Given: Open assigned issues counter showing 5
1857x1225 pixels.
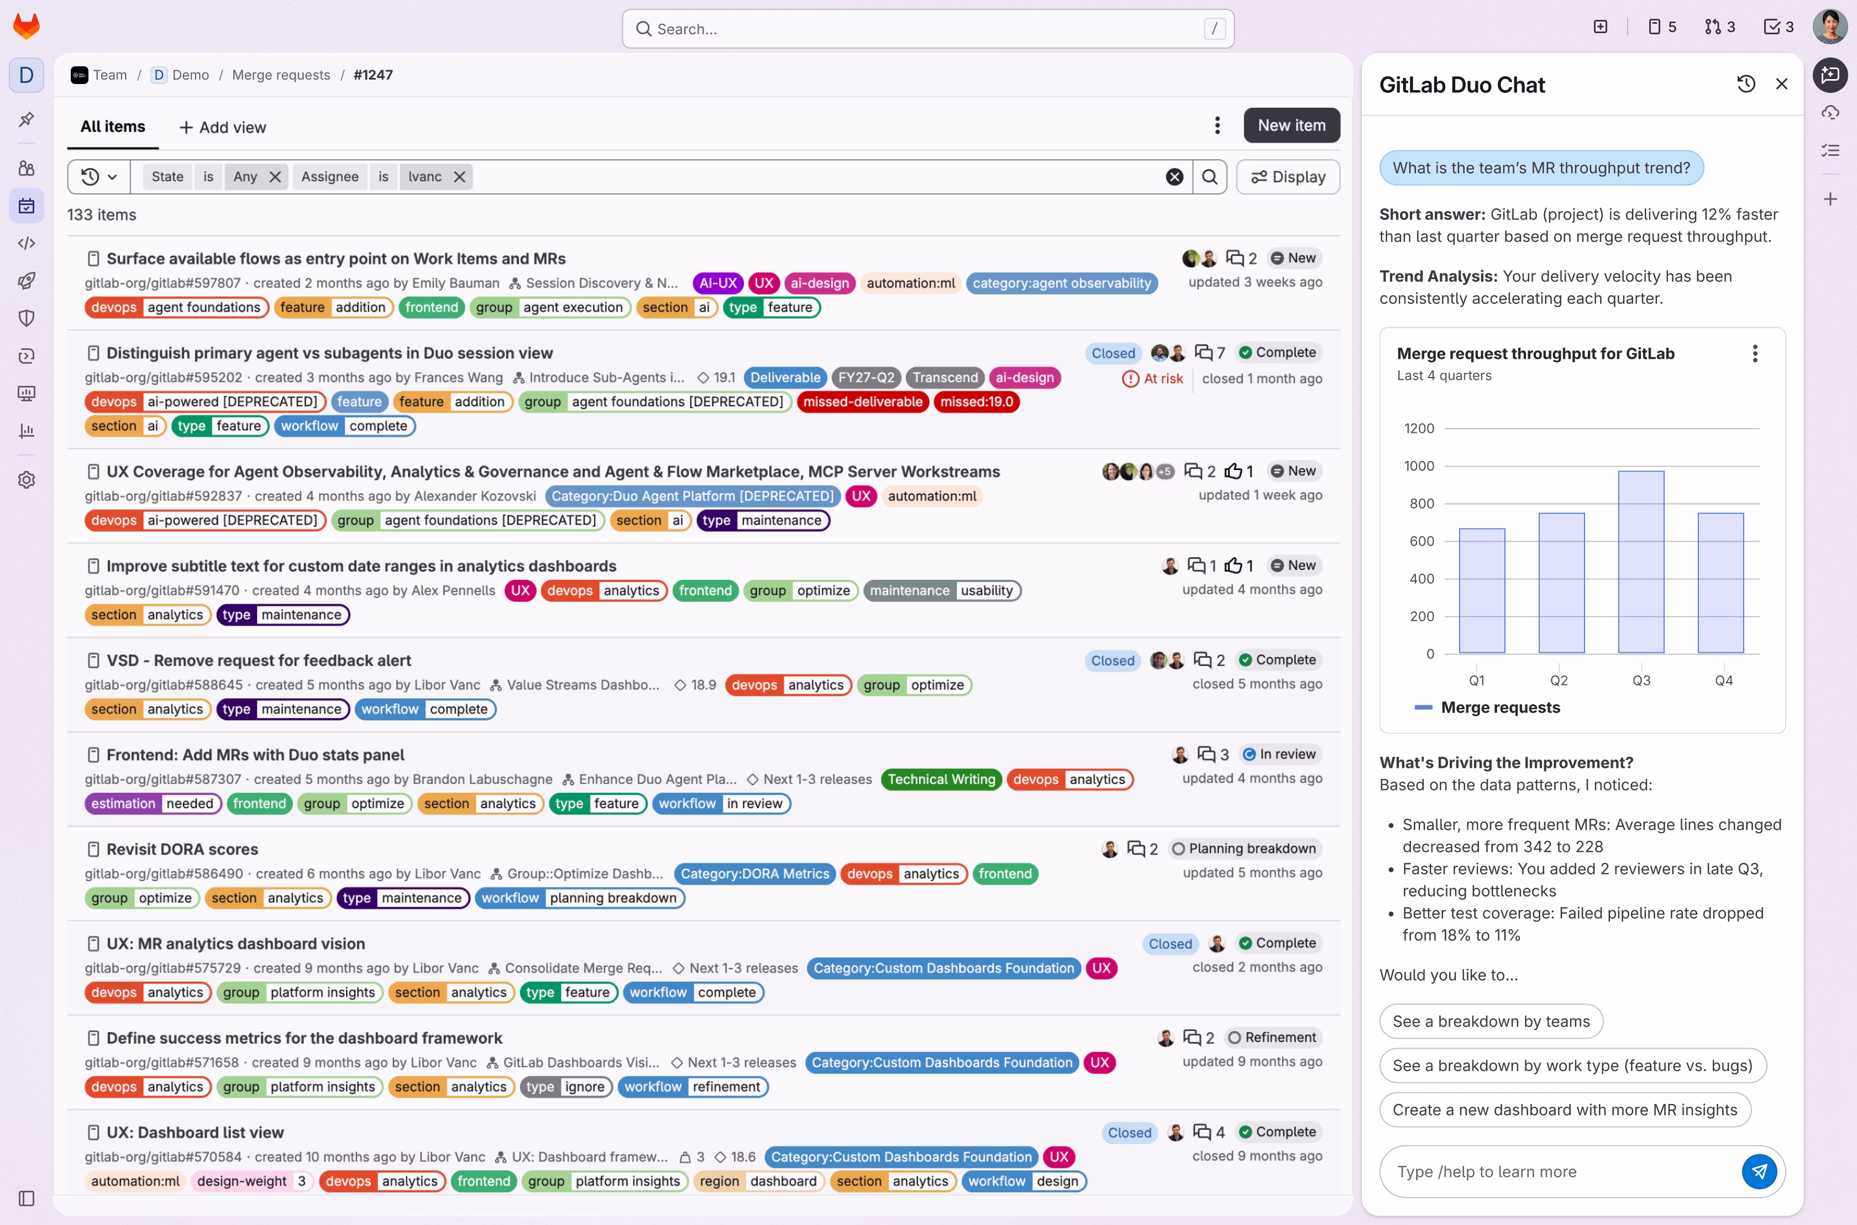Looking at the screenshot, I should point(1662,27).
